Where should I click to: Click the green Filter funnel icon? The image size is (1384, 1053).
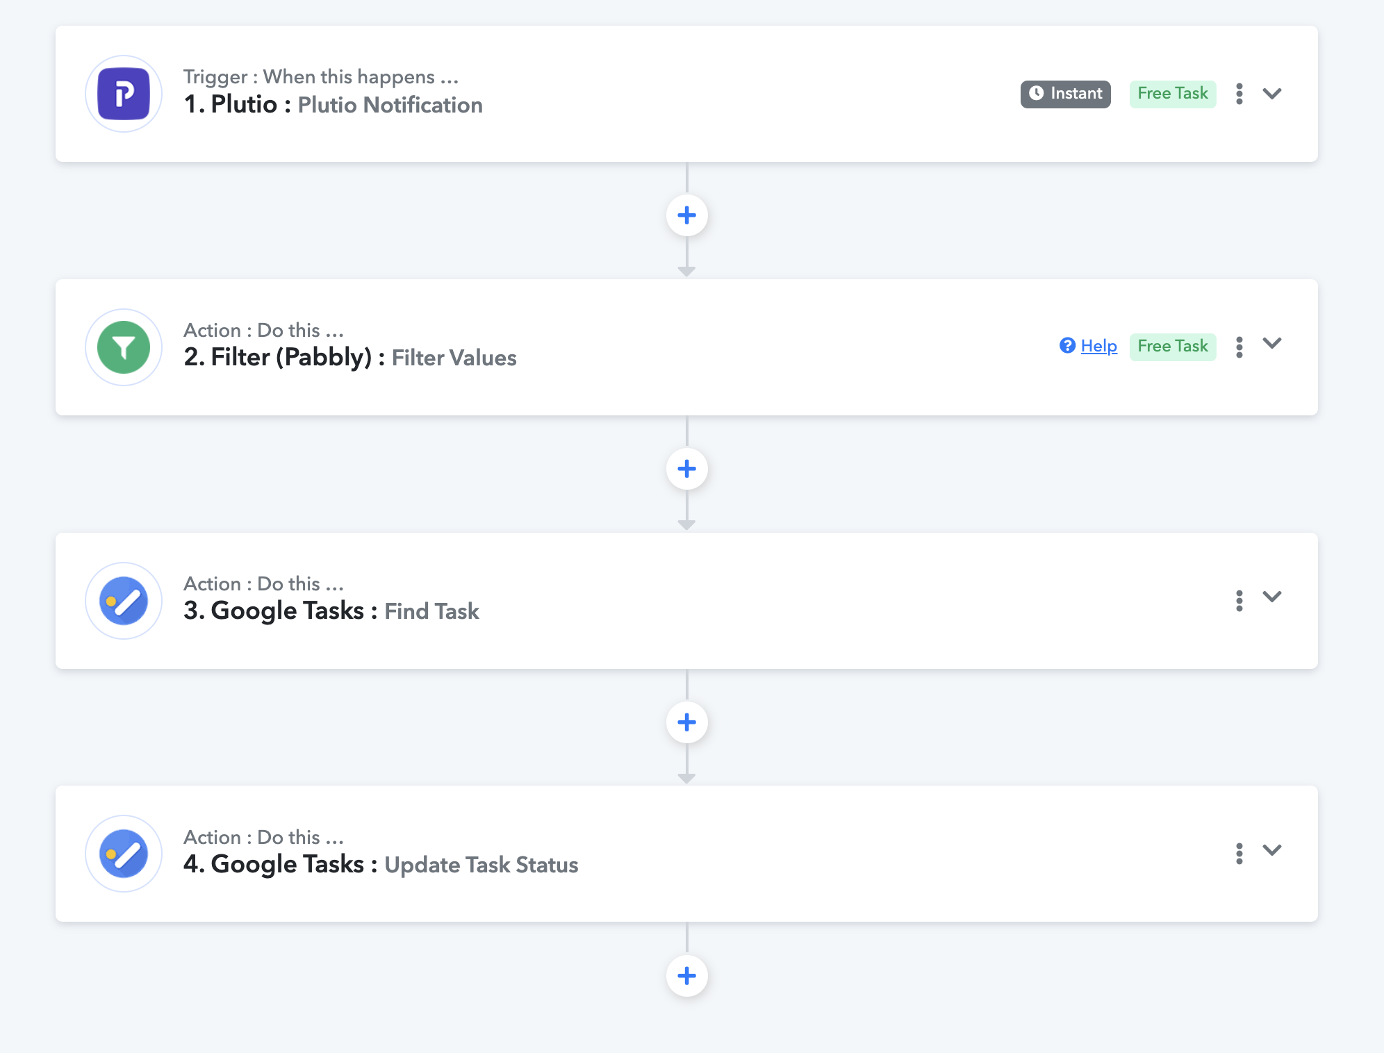click(124, 347)
